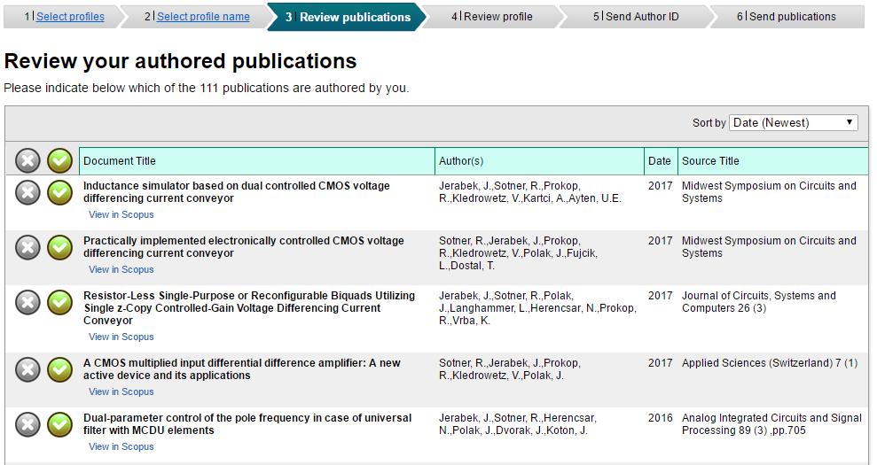
Task: Accept the CMOS multiplied input amplifier publication
Action: tap(59, 369)
